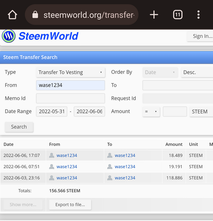Click the Amount column header

point(174,144)
